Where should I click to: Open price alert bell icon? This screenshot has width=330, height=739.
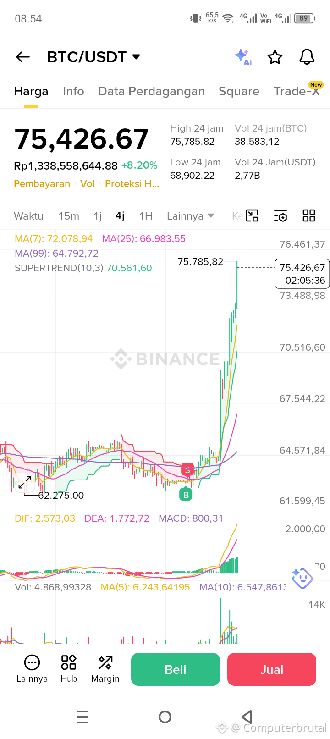[307, 57]
